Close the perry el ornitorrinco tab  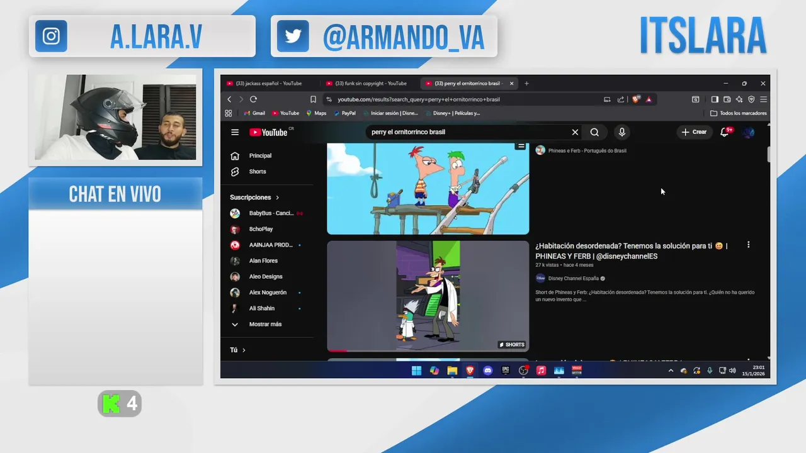click(x=511, y=83)
